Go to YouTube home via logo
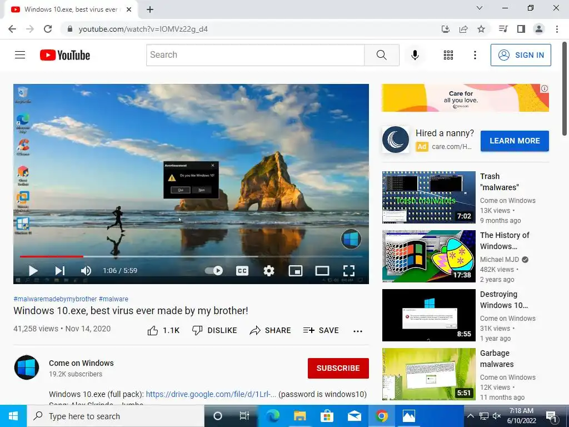569x427 pixels. point(65,55)
